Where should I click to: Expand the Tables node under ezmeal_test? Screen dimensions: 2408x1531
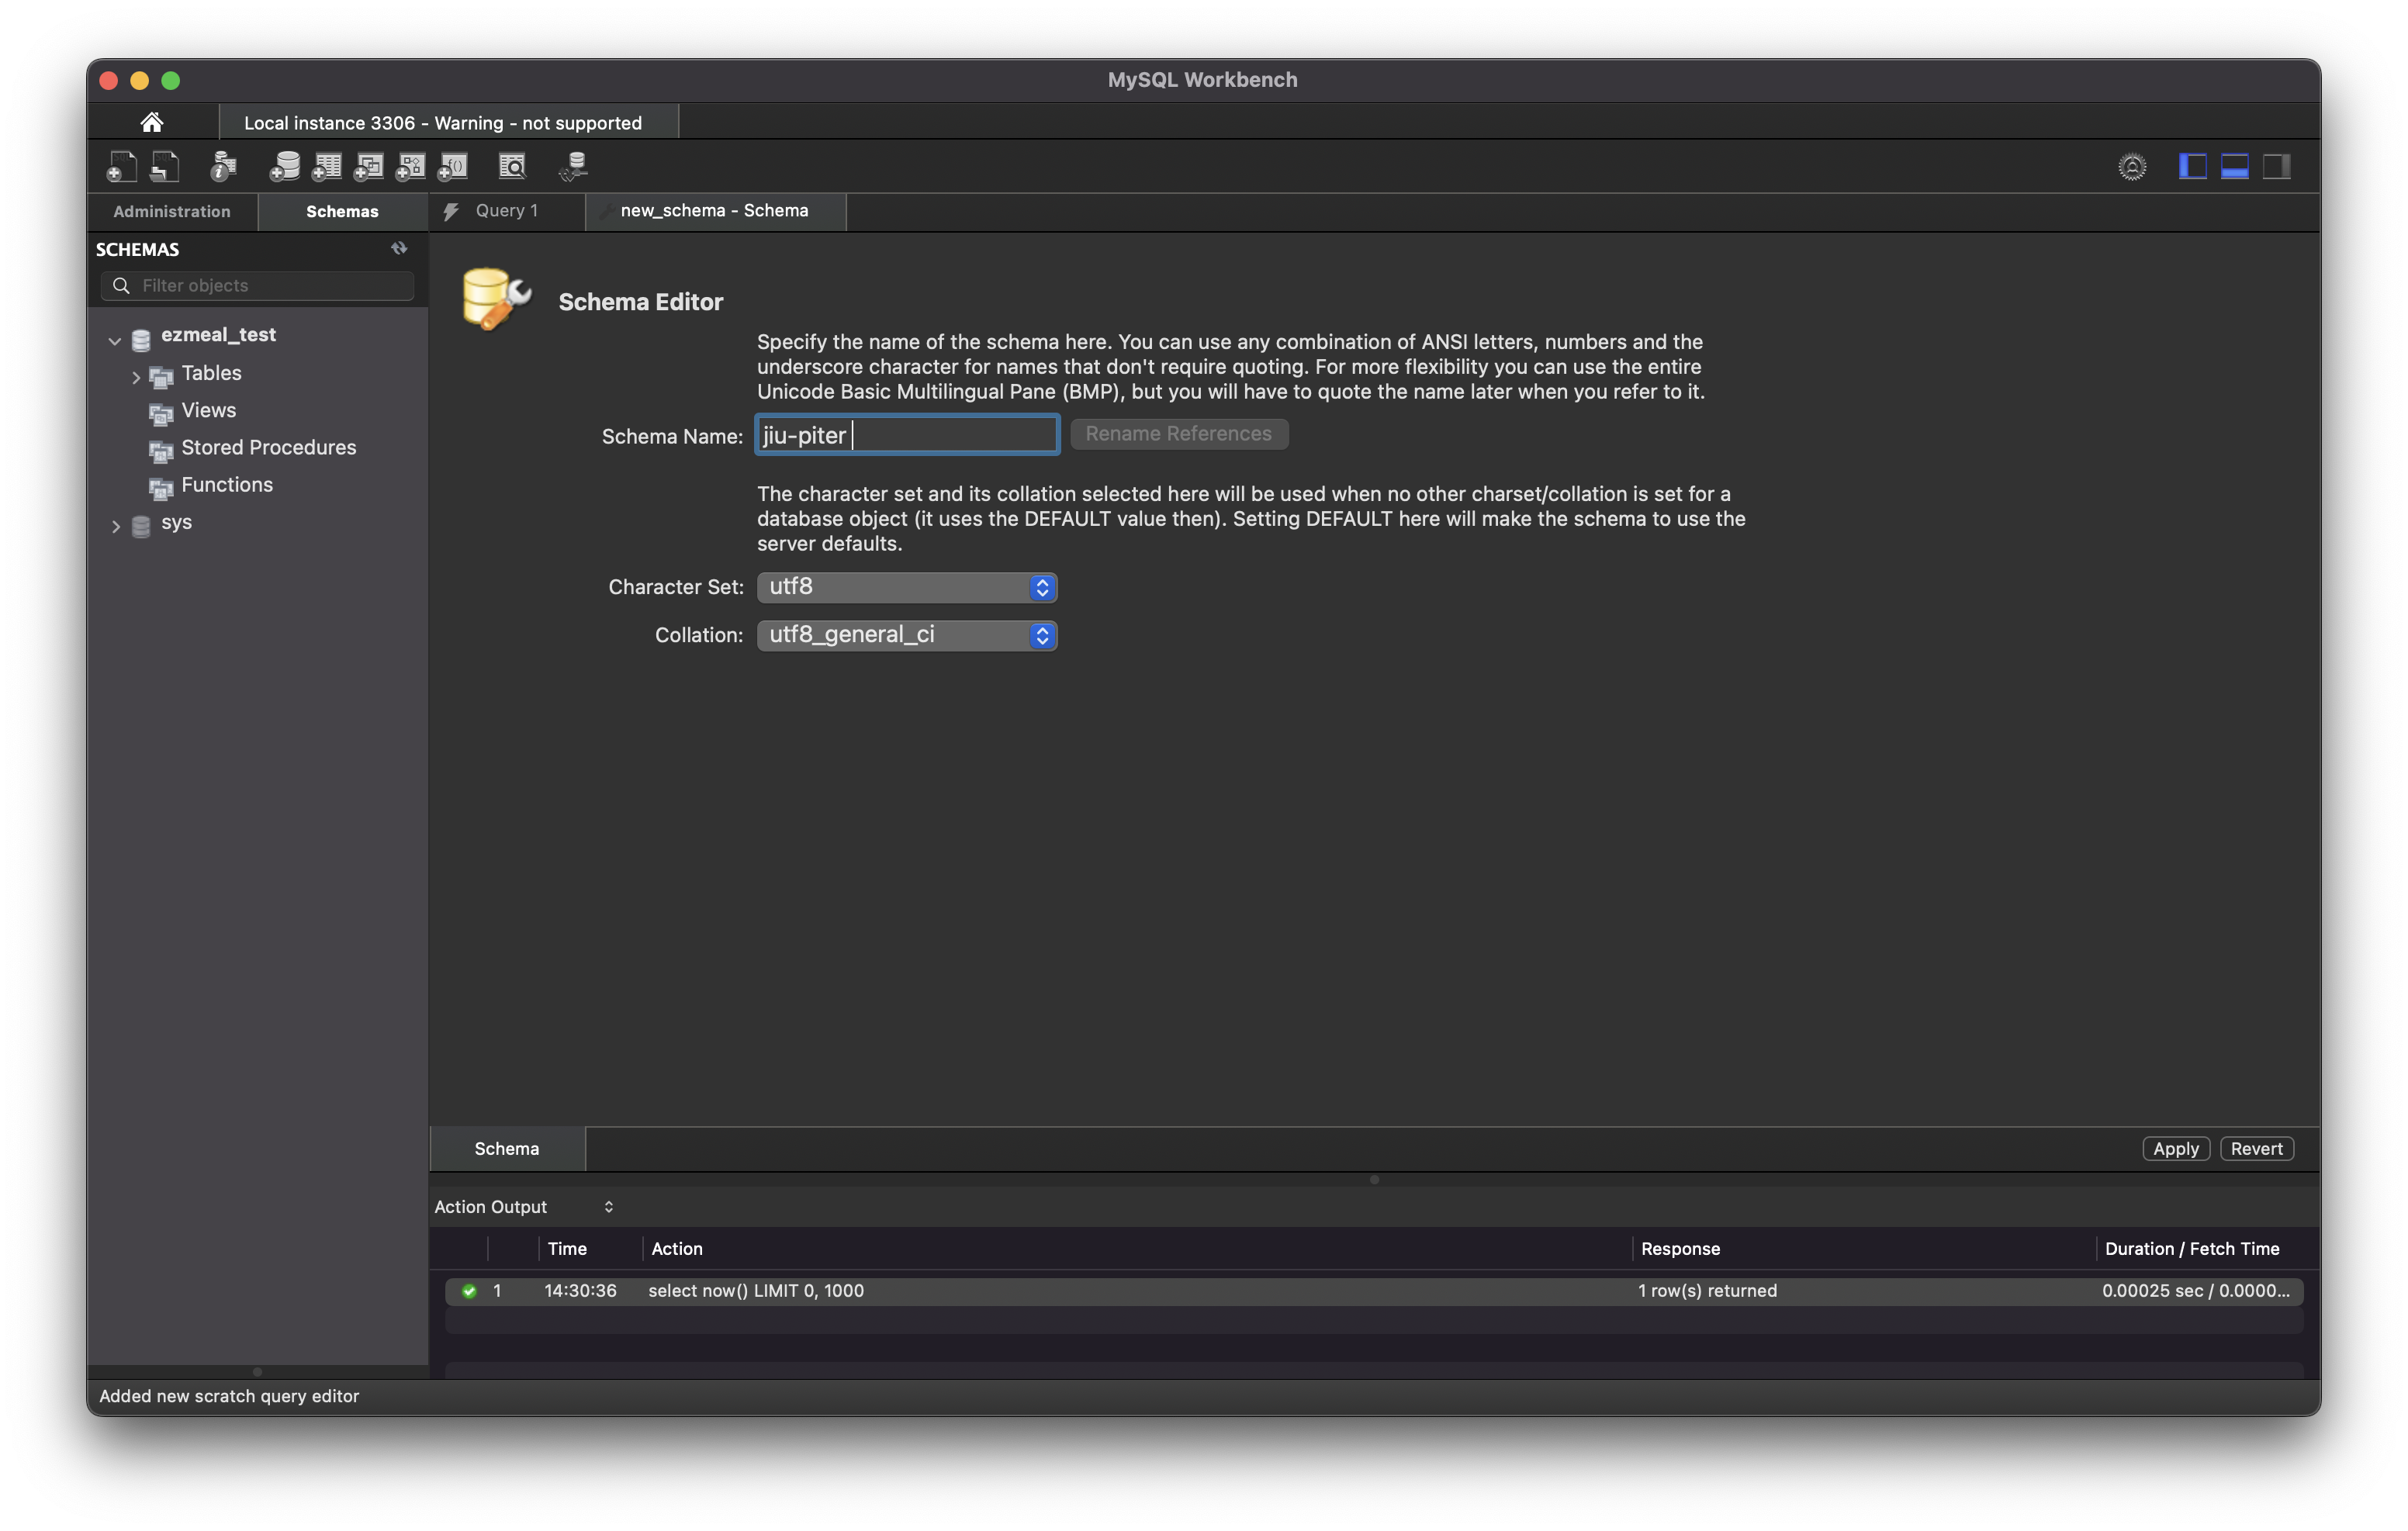136,377
